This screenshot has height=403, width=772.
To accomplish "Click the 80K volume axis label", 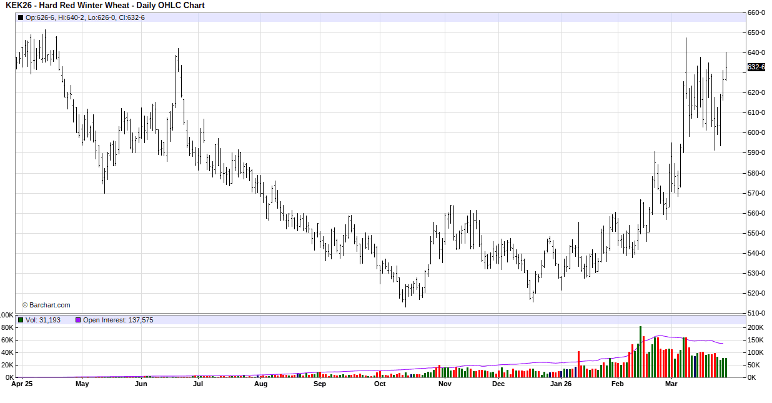I will [x=7, y=327].
